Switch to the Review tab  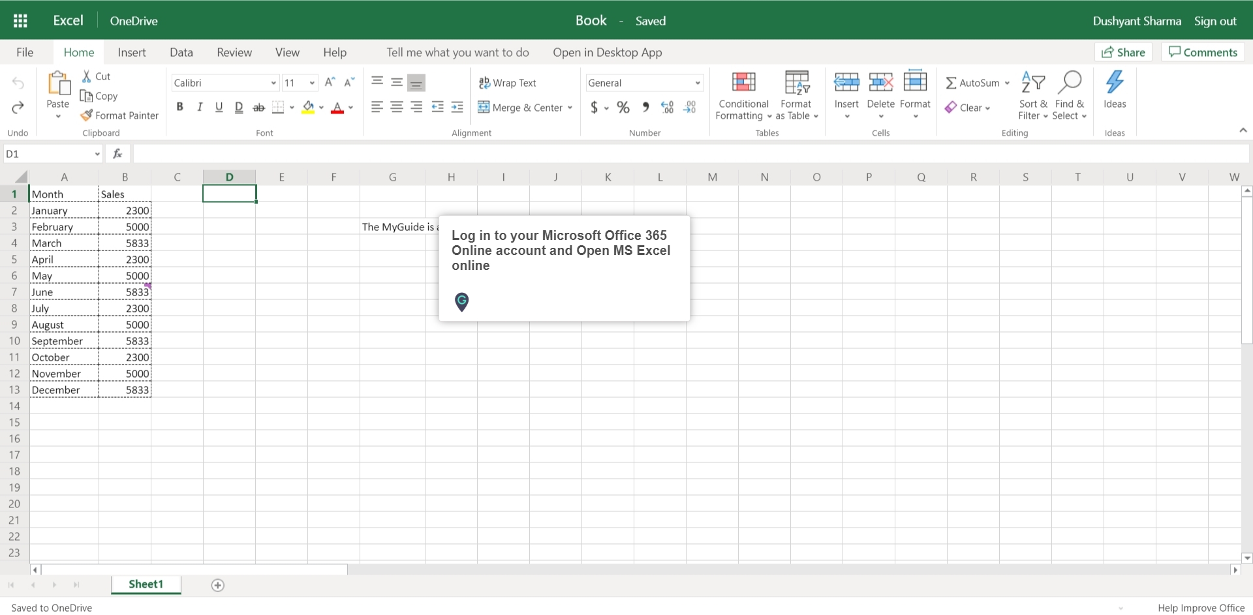234,52
